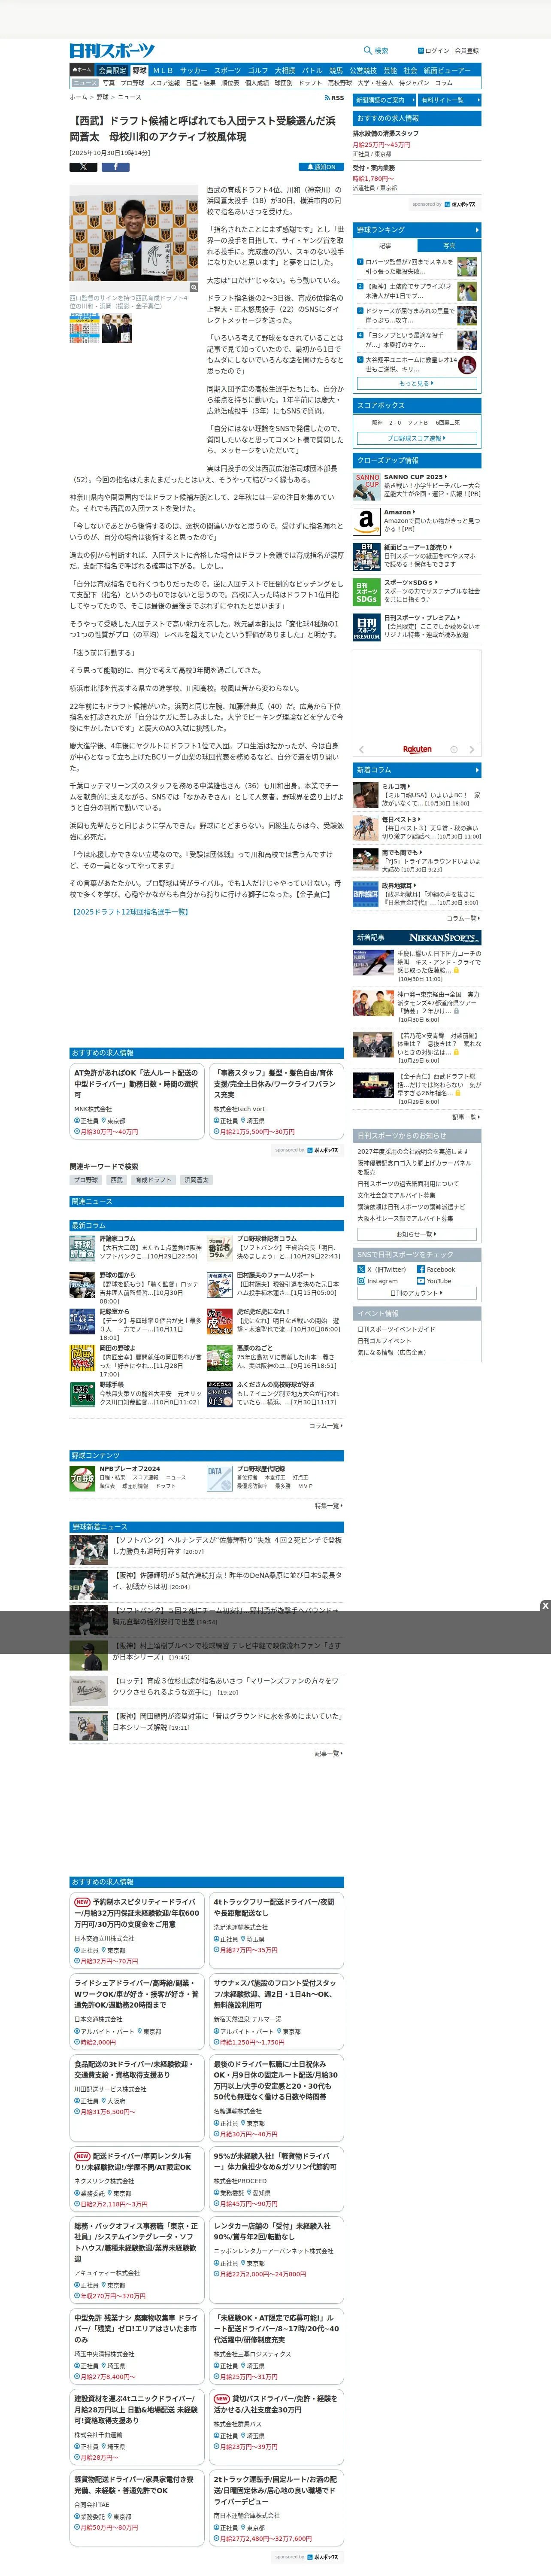This screenshot has width=551, height=2576.
Task: Share article via X button
Action: click(83, 167)
